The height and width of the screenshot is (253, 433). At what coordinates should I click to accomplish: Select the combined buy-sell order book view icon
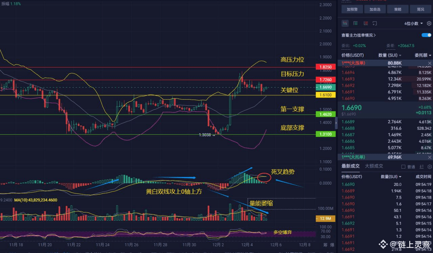tap(345, 23)
